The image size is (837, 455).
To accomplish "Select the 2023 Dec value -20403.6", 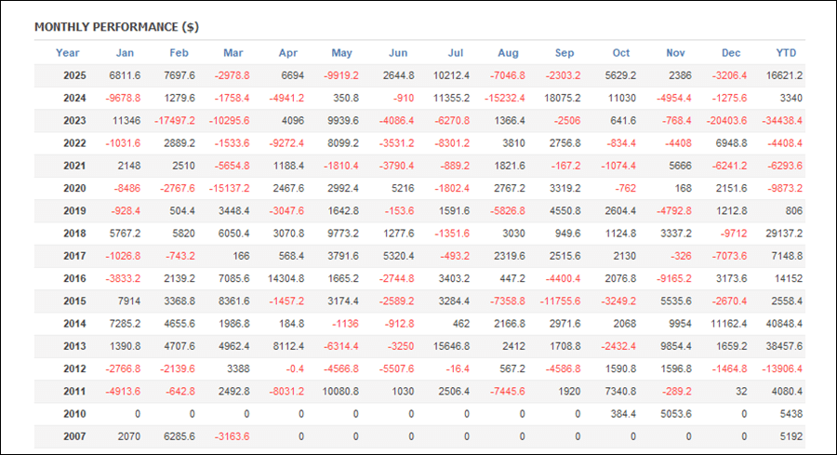I will (725, 121).
